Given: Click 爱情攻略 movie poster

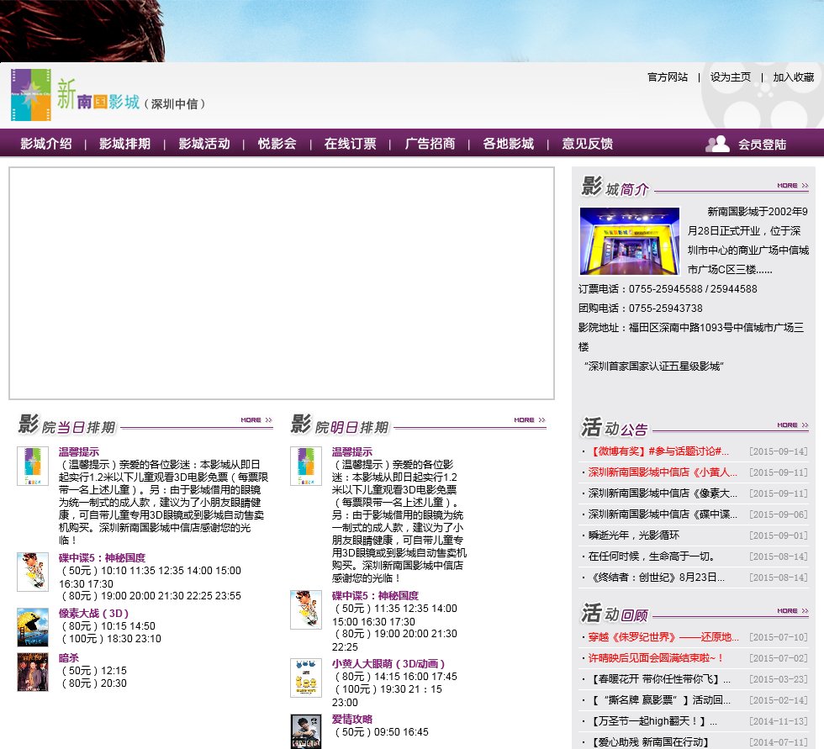Looking at the screenshot, I should (306, 731).
